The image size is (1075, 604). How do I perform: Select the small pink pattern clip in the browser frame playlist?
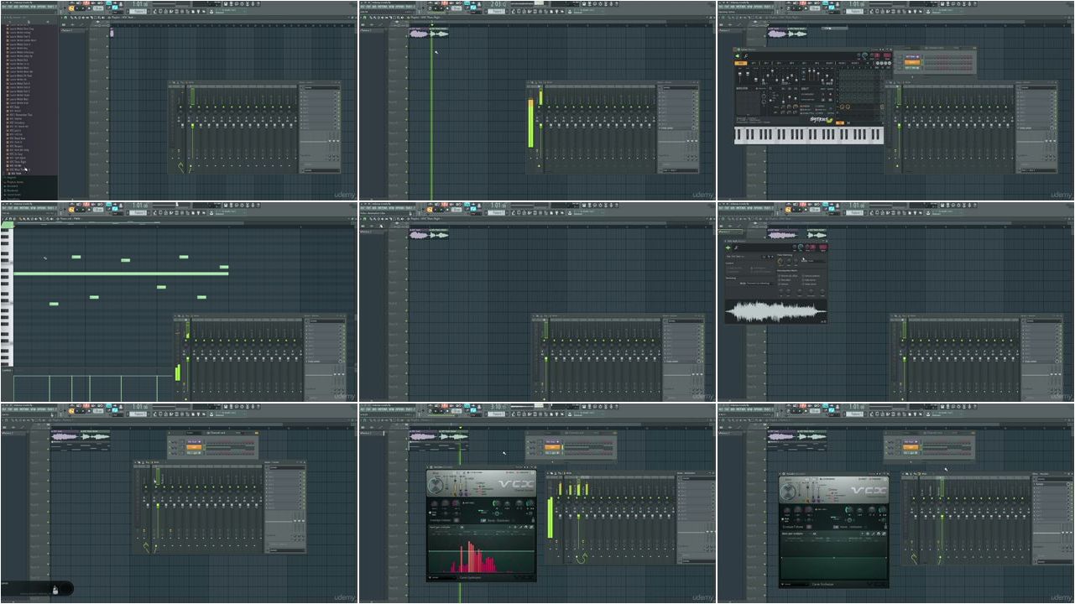(112, 33)
